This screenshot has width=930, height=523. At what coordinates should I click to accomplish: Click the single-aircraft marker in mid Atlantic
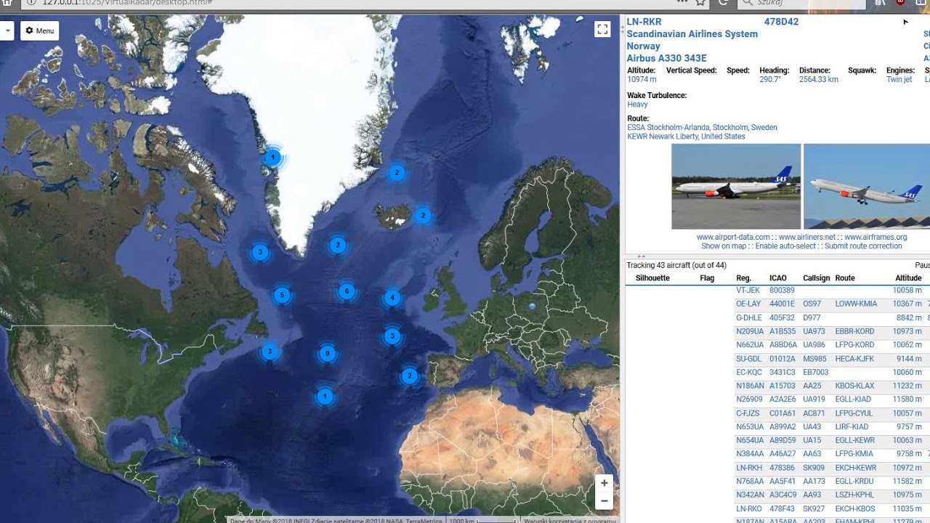point(325,397)
